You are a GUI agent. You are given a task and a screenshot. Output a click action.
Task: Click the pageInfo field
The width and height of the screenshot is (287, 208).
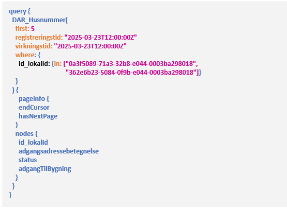coord(32,99)
